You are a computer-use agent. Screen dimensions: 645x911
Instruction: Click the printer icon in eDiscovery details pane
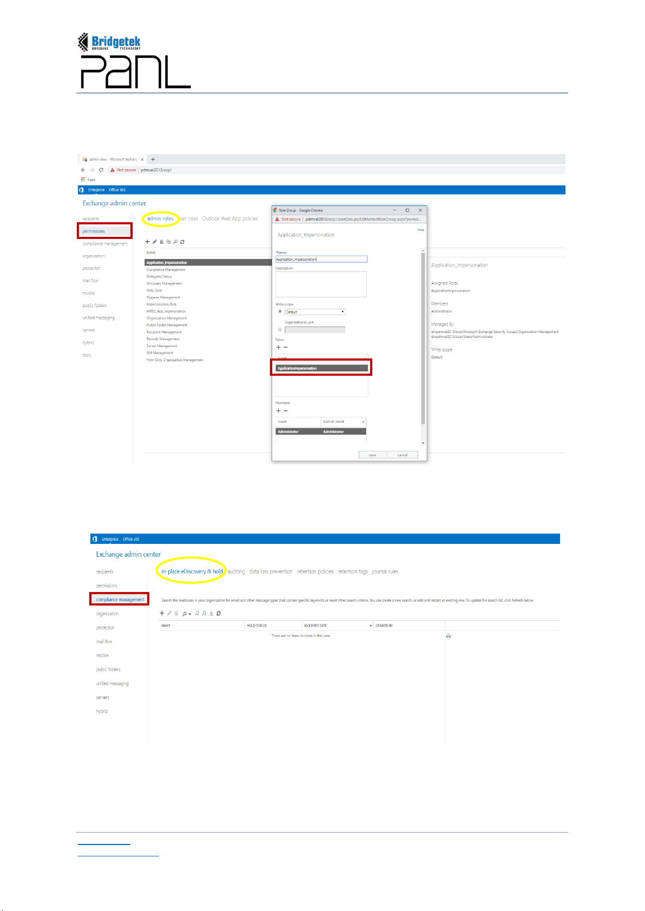(449, 636)
